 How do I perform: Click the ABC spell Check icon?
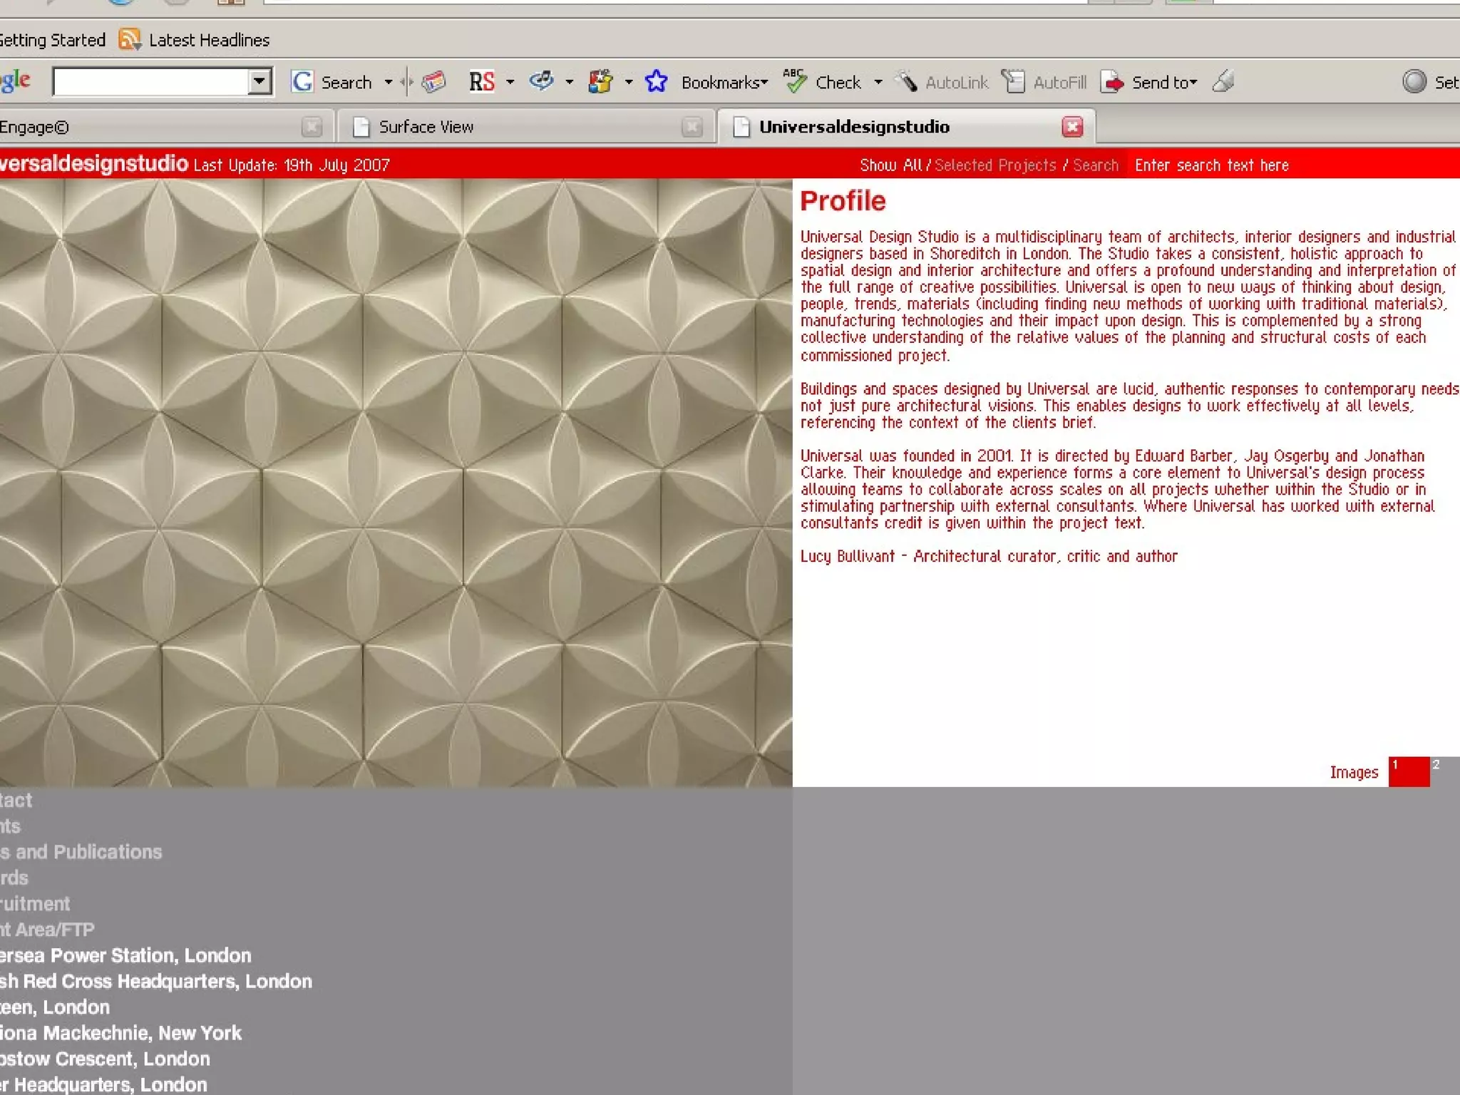pos(795,82)
